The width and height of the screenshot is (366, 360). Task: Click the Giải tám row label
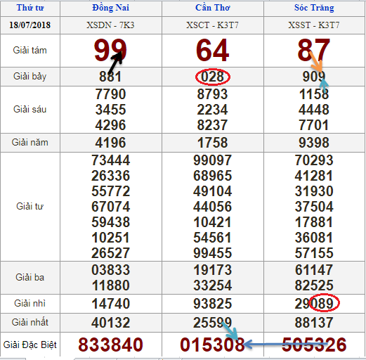[x=30, y=51]
